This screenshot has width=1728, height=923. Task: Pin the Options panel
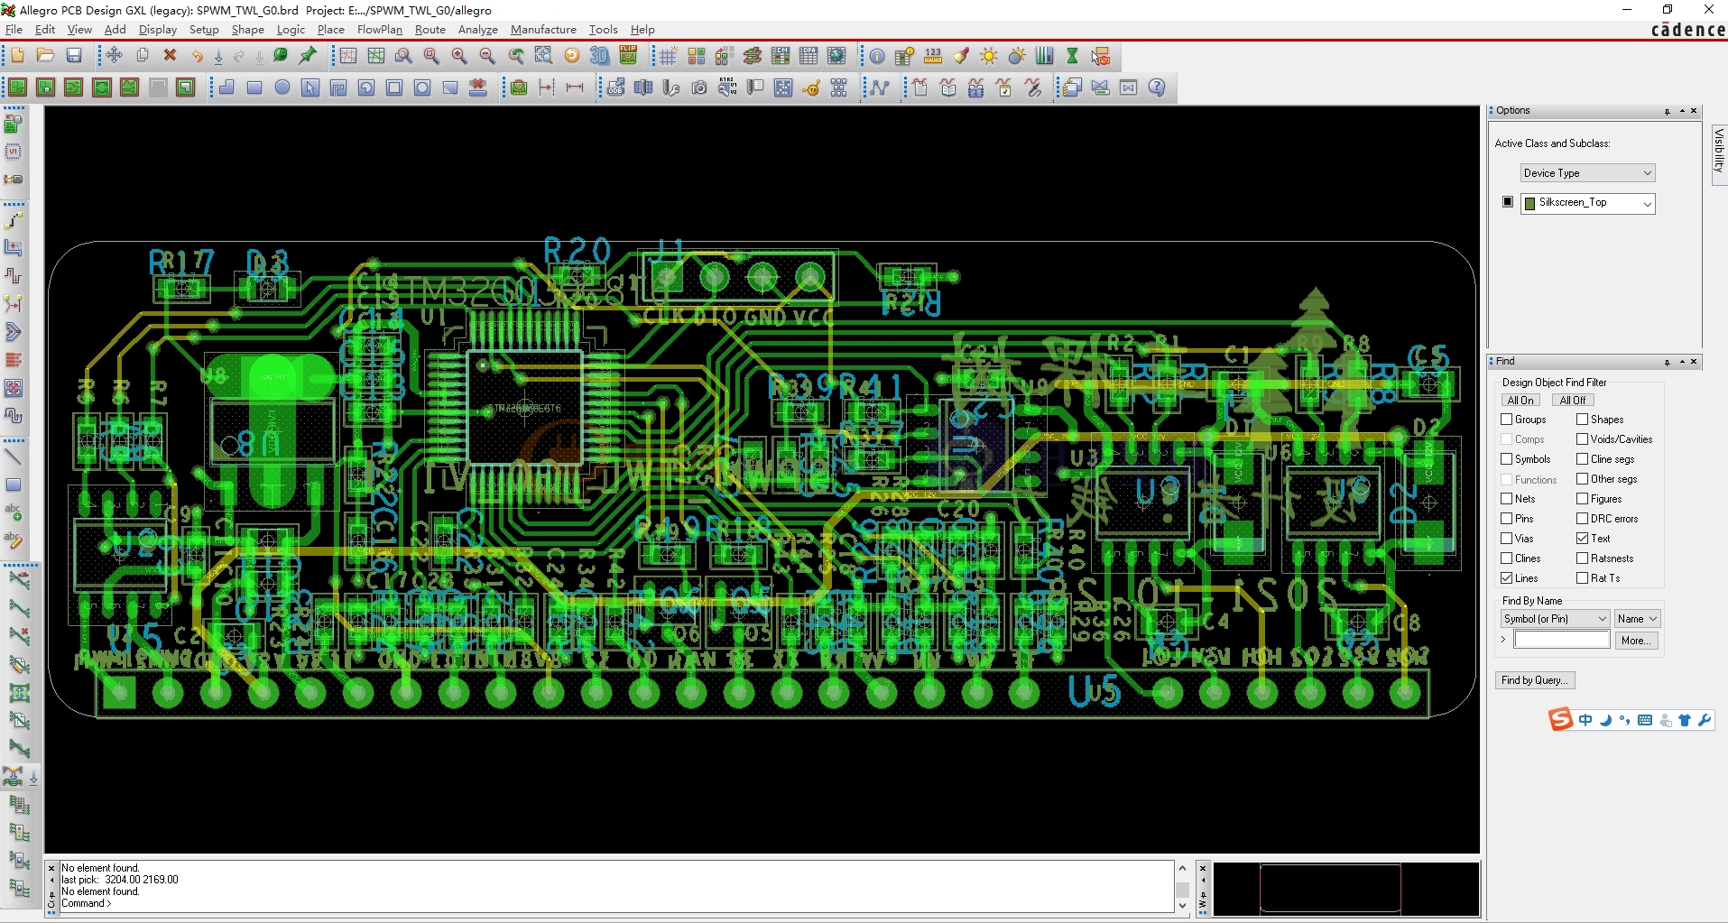tap(1667, 111)
